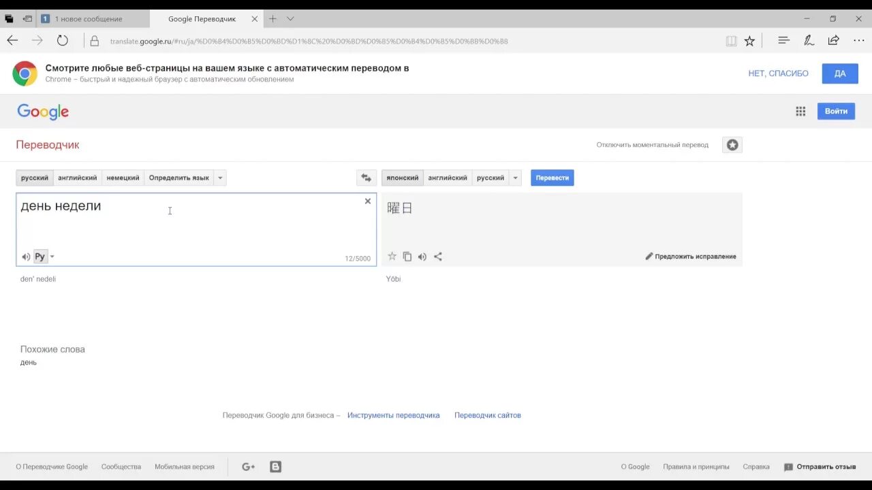Swap source and target languages

click(367, 178)
